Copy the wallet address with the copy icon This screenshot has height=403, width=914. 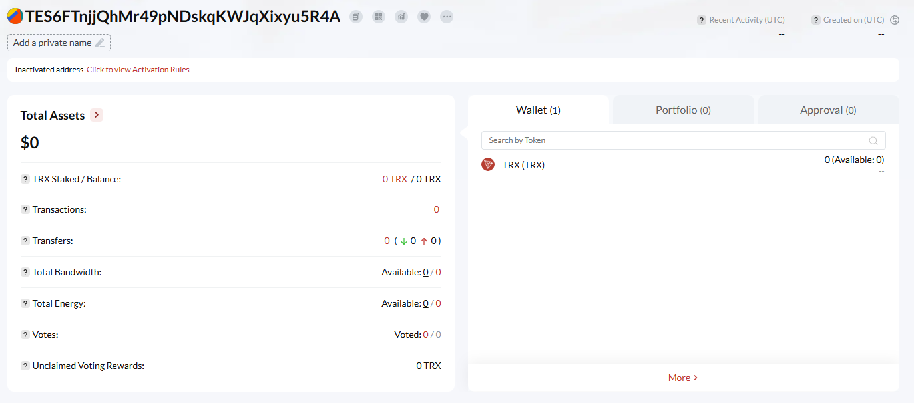point(356,17)
